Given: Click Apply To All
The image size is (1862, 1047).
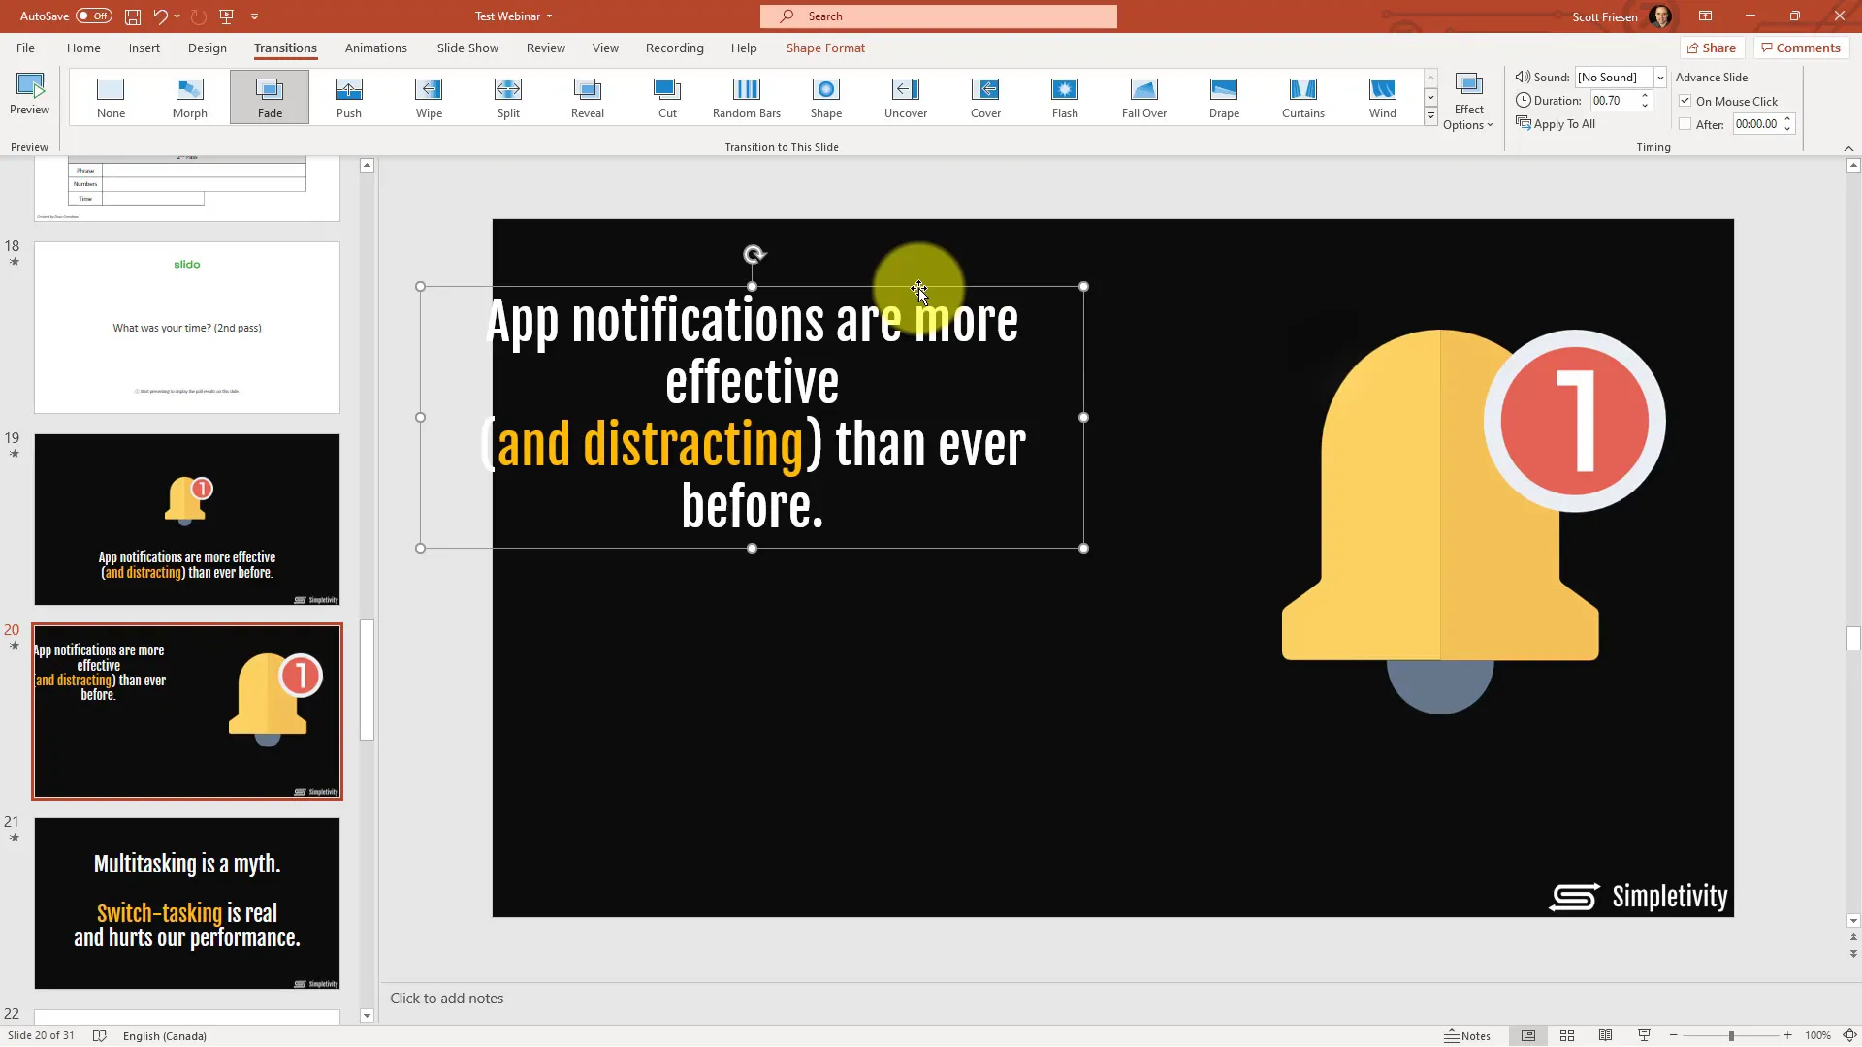Looking at the screenshot, I should tap(1556, 124).
